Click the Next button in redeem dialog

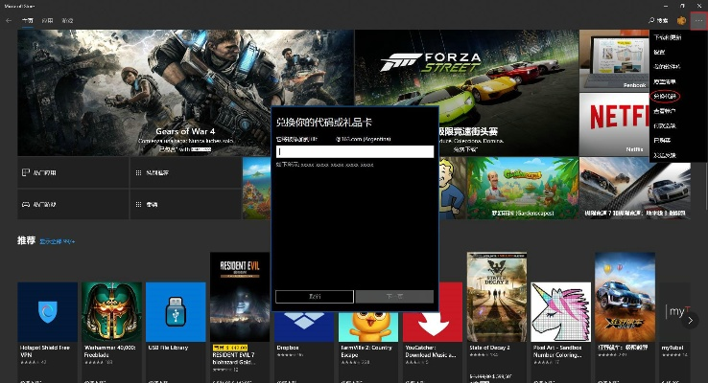(394, 297)
